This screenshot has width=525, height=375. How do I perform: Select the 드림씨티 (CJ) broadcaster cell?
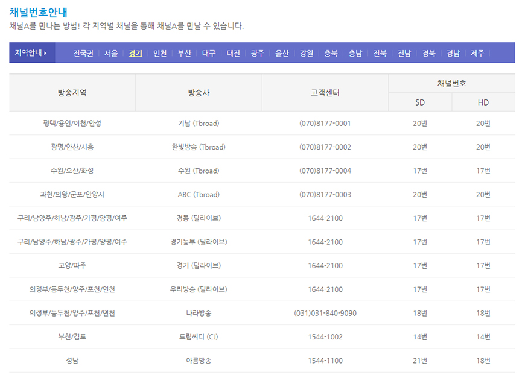pos(199,337)
